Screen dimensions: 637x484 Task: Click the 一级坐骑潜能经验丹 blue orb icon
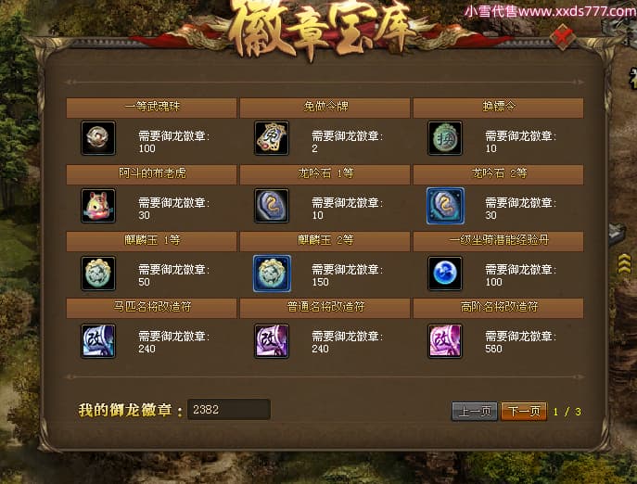(x=445, y=274)
